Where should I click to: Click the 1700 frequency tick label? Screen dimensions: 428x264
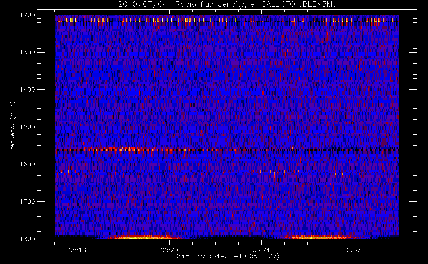[28, 202]
